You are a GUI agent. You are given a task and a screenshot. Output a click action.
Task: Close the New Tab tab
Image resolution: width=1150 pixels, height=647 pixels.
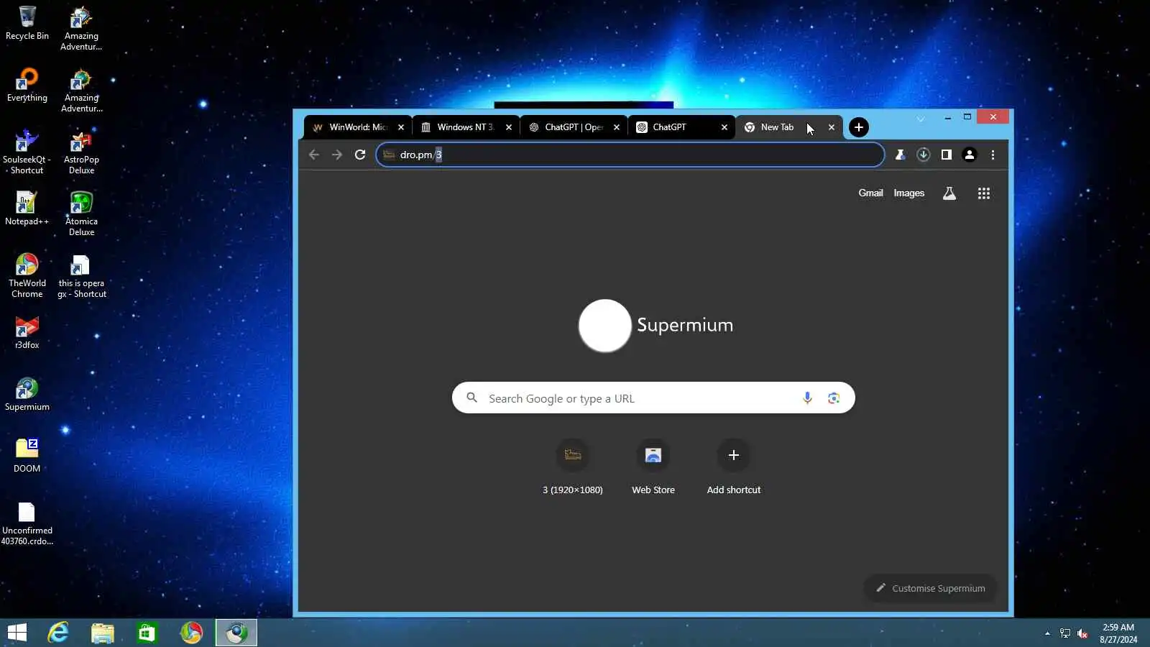[x=832, y=127]
